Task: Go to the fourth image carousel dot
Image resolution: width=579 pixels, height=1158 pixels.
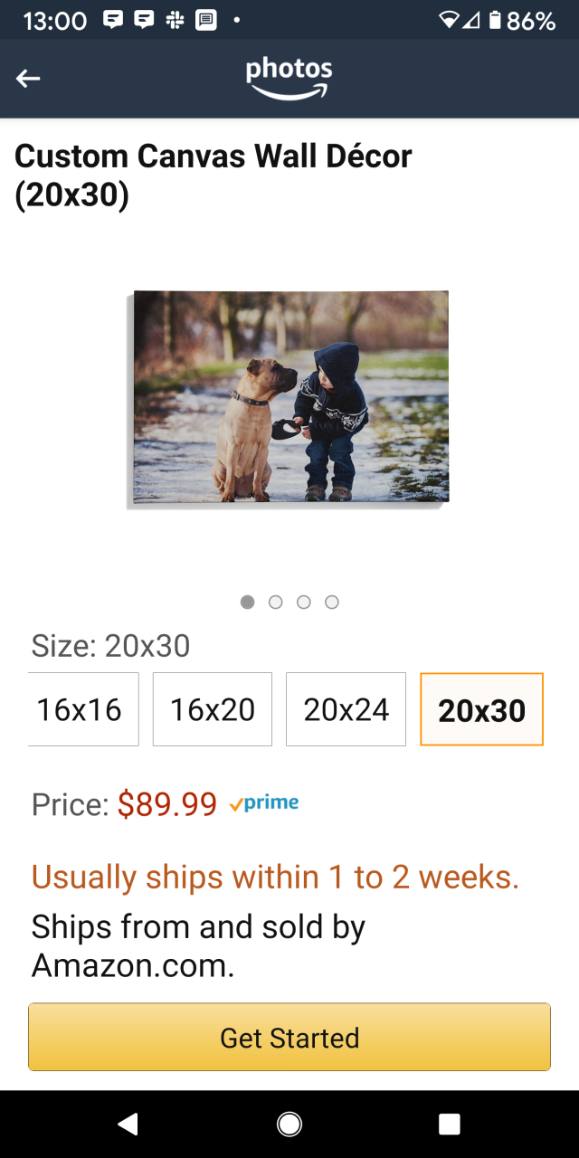Action: [x=332, y=602]
